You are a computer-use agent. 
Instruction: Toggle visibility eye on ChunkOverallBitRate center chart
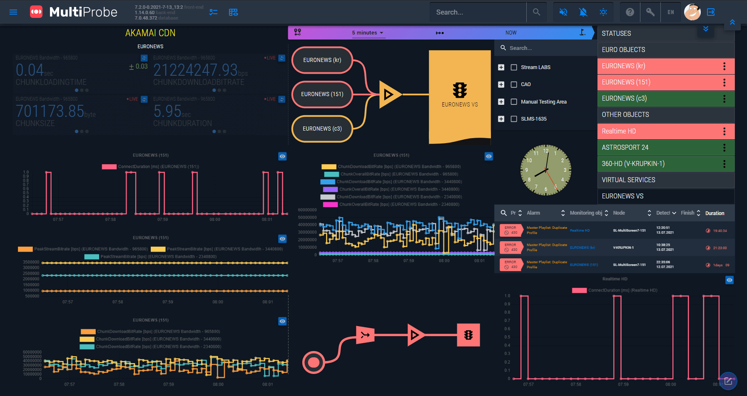click(489, 156)
